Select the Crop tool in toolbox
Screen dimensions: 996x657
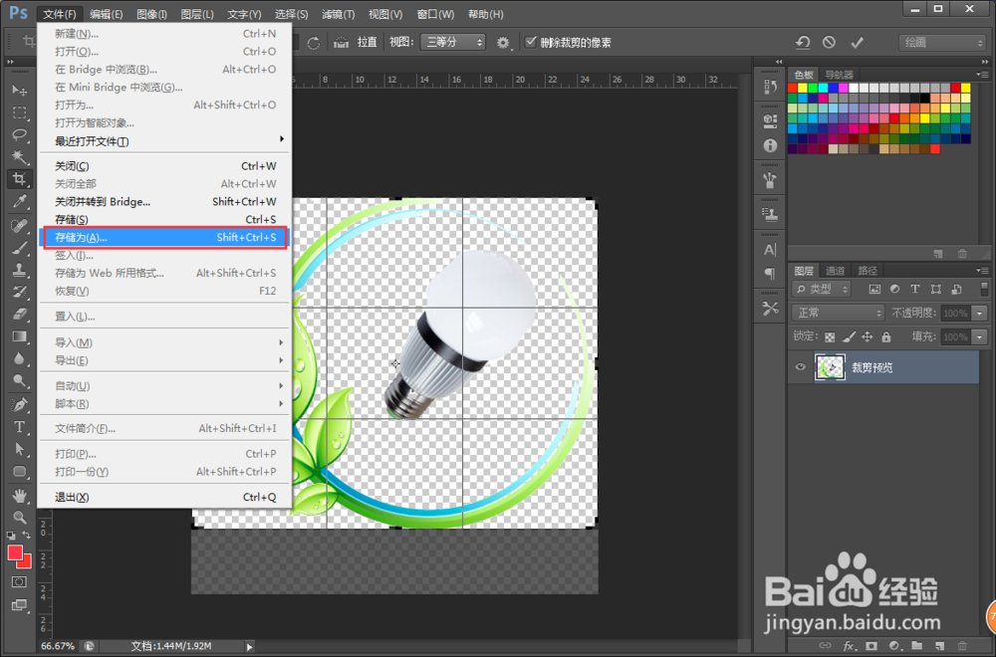[19, 179]
